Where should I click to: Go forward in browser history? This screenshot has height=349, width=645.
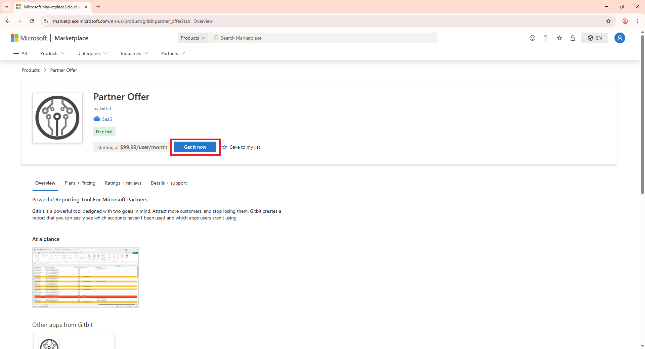(20, 21)
